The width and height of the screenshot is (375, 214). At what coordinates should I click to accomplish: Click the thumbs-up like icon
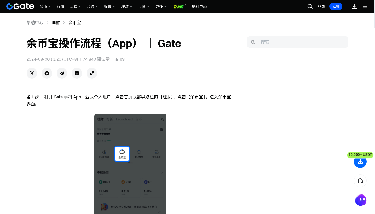(x=117, y=59)
